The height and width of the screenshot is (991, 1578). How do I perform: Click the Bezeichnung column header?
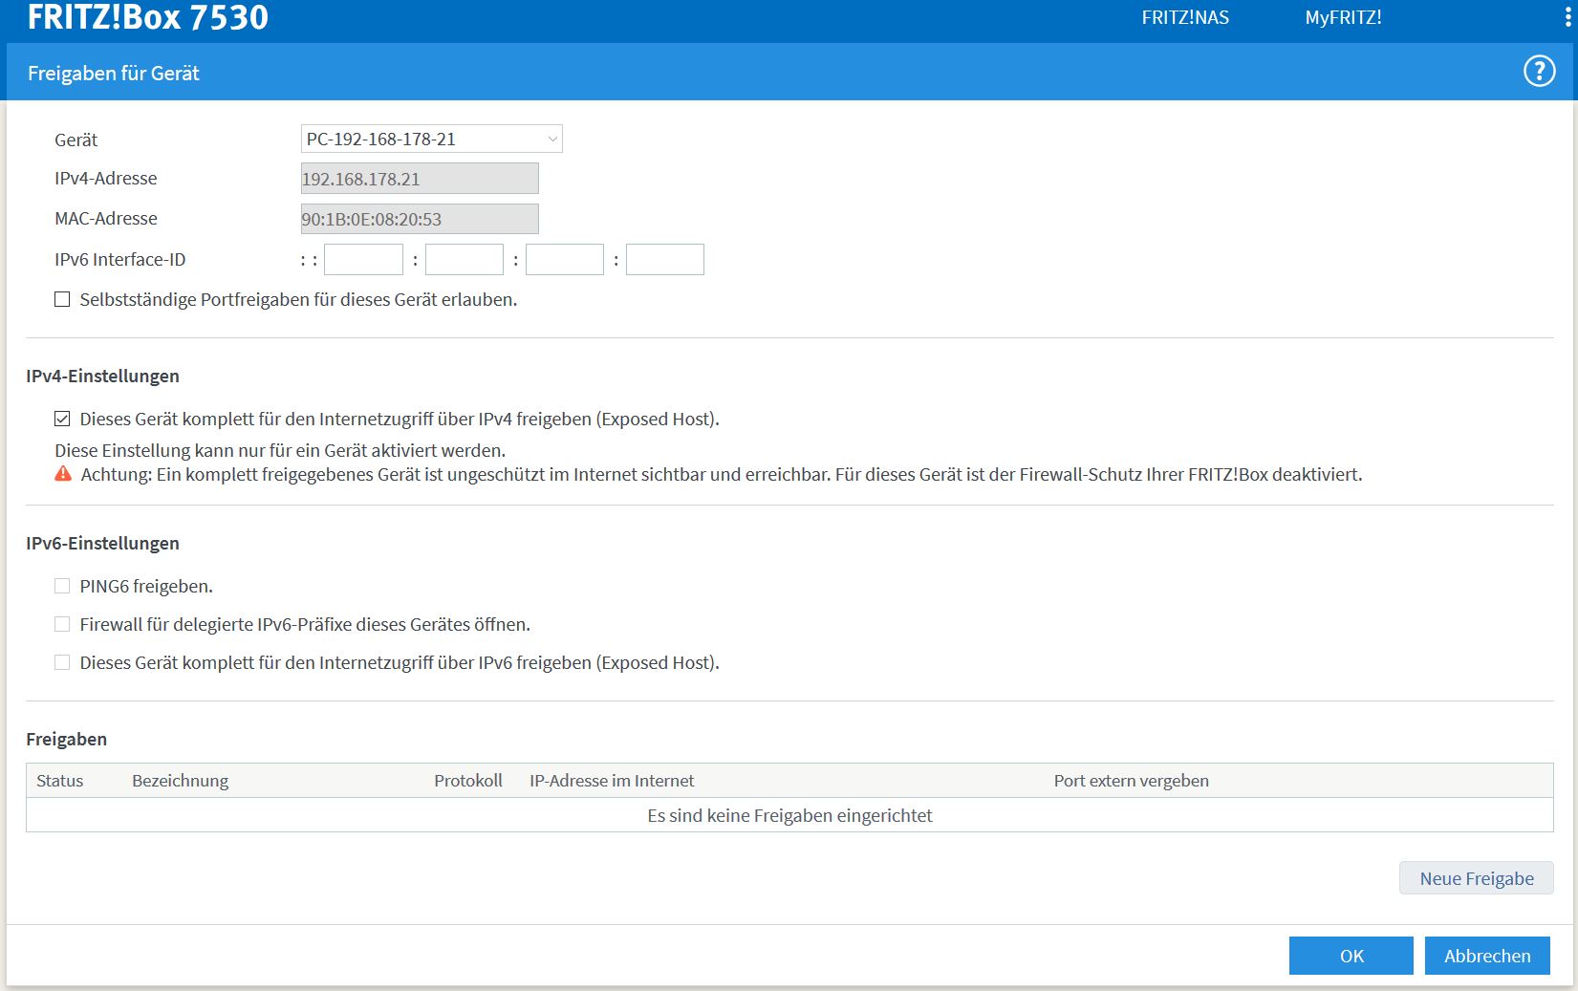coord(180,781)
